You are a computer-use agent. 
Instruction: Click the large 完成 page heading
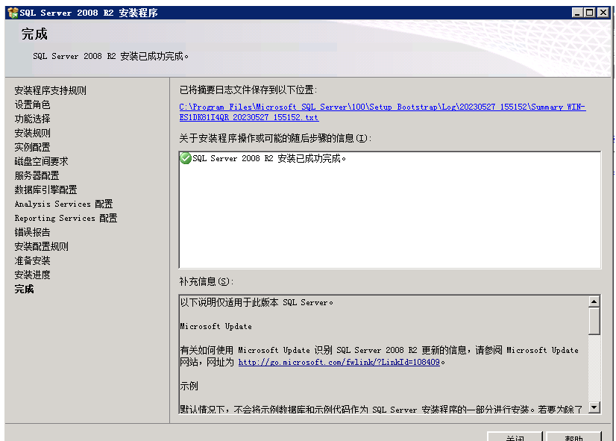(x=34, y=34)
